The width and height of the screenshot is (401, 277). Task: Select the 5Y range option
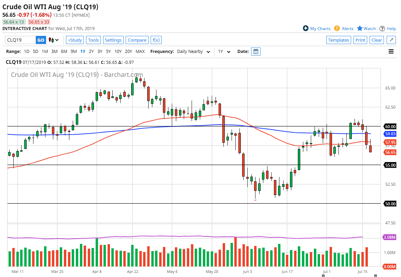pyautogui.click(x=108, y=51)
